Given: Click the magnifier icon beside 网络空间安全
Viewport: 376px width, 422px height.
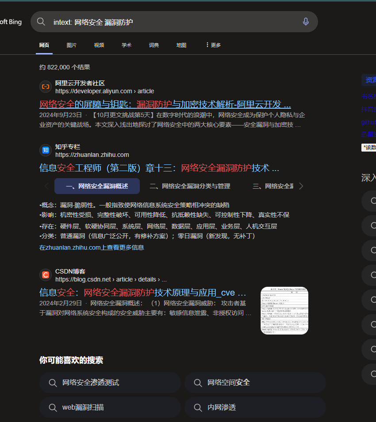Looking at the screenshot, I should click(198, 383).
